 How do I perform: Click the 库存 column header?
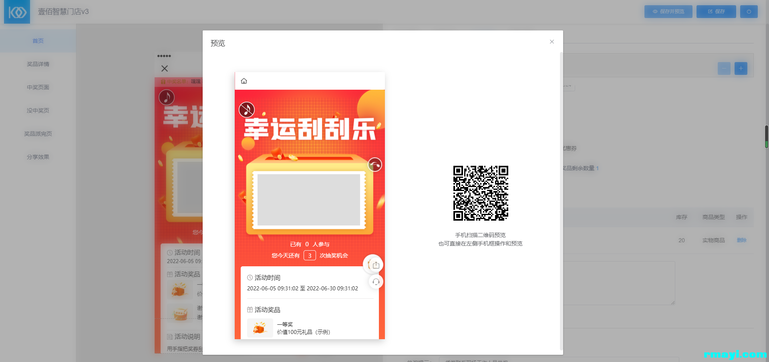(x=682, y=217)
